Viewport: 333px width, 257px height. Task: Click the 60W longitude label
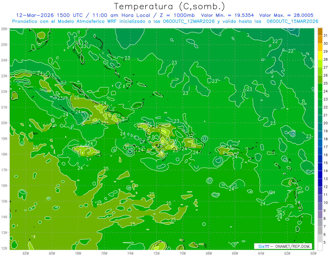pyautogui.click(x=314, y=253)
